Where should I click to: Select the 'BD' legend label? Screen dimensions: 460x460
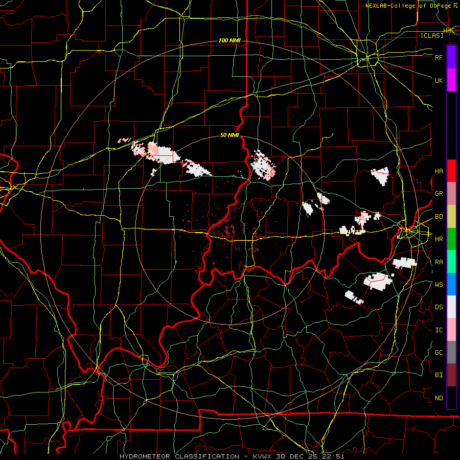pos(439,217)
